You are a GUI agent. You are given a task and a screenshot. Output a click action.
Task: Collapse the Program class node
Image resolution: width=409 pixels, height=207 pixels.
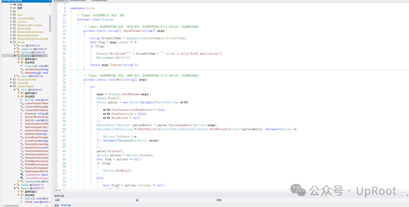pyautogui.click(x=15, y=56)
